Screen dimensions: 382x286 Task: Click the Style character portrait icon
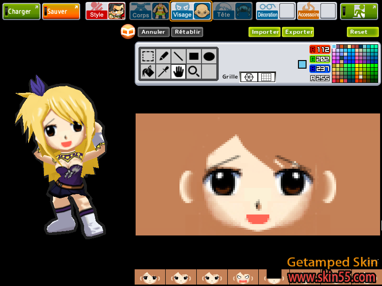116,11
